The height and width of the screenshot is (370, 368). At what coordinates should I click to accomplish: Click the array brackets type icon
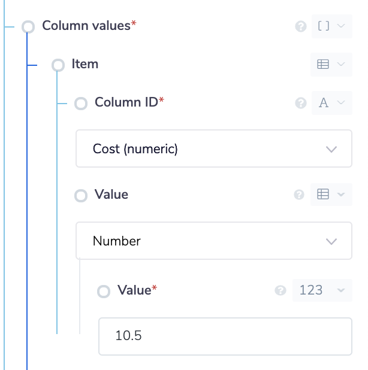tap(324, 26)
